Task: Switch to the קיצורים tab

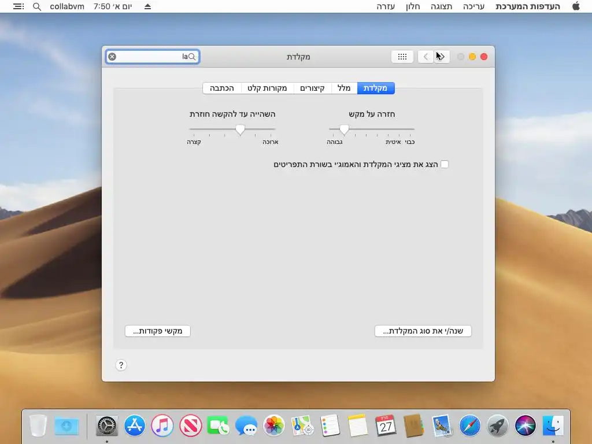Action: [x=312, y=88]
